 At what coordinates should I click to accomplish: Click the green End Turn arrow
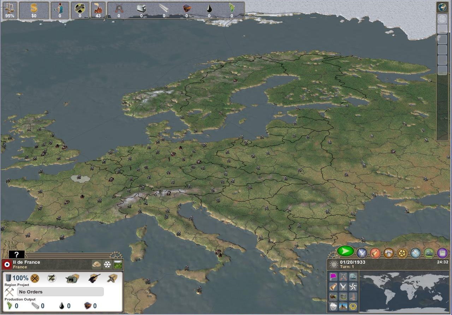coord(346,251)
